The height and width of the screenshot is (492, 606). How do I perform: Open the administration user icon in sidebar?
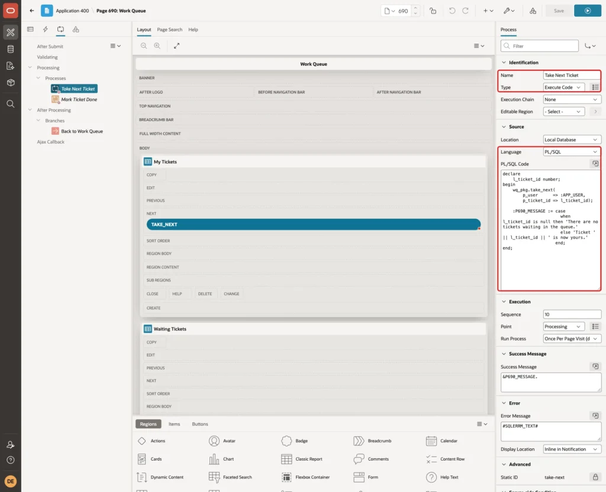11,445
